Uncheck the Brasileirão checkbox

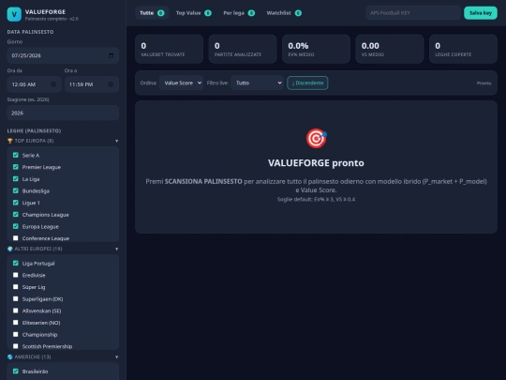coord(16,371)
